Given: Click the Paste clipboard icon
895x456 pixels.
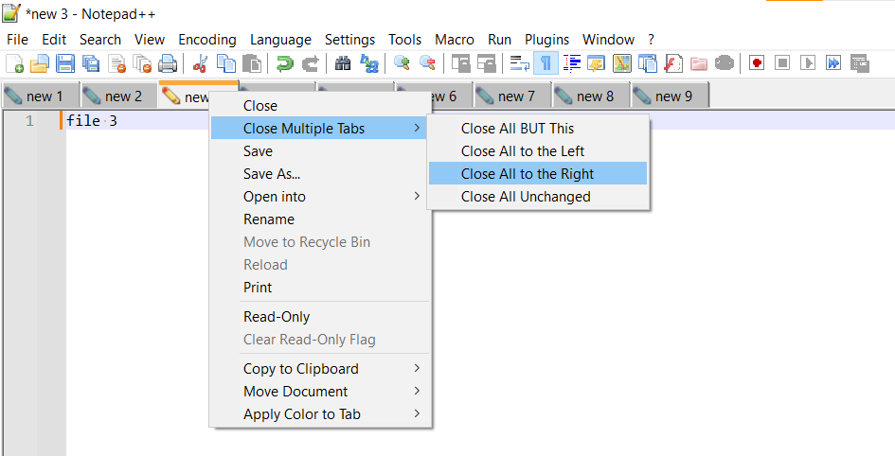Looking at the screenshot, I should pyautogui.click(x=252, y=63).
